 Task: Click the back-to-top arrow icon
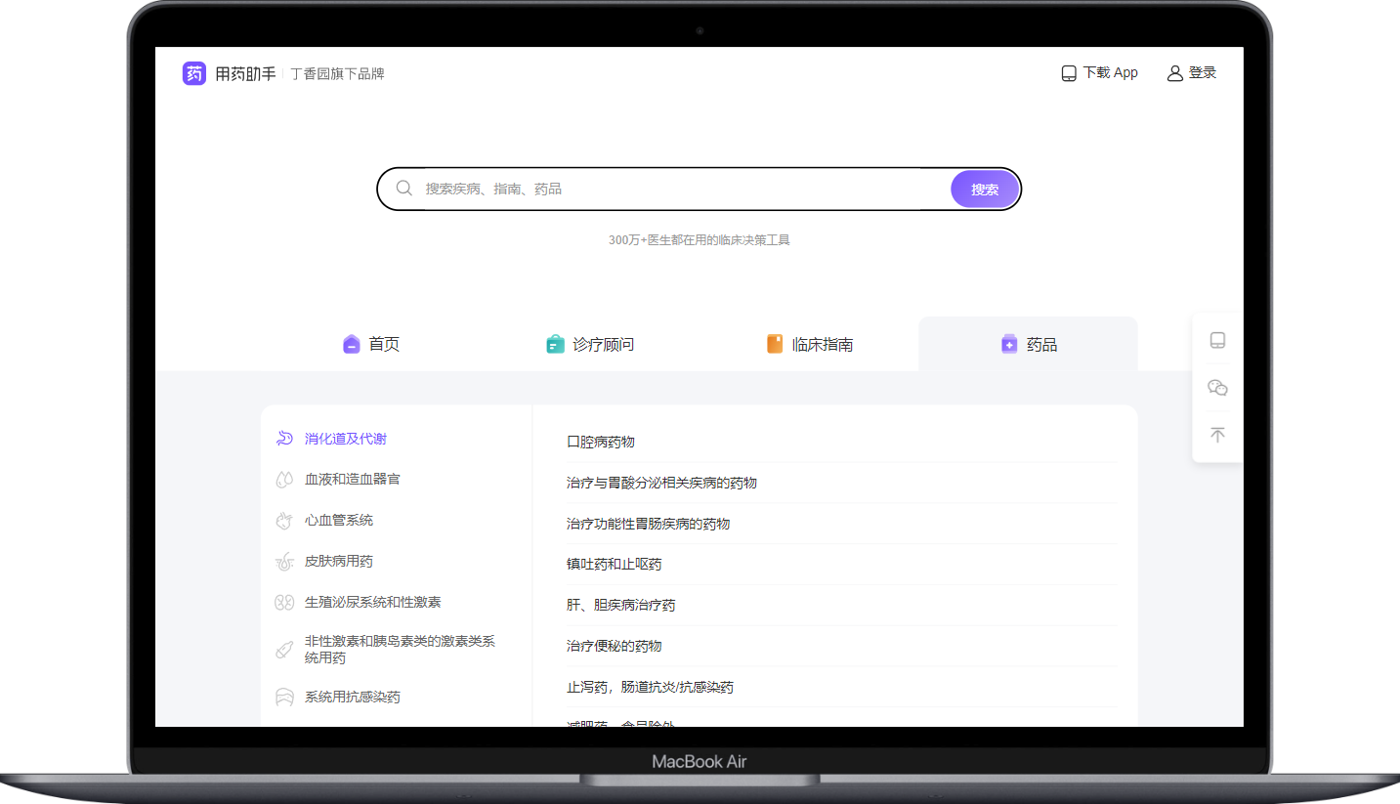click(1217, 435)
